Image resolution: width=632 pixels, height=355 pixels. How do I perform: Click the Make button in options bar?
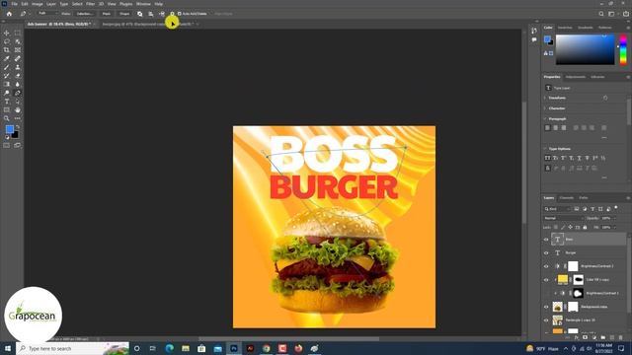[x=66, y=14]
